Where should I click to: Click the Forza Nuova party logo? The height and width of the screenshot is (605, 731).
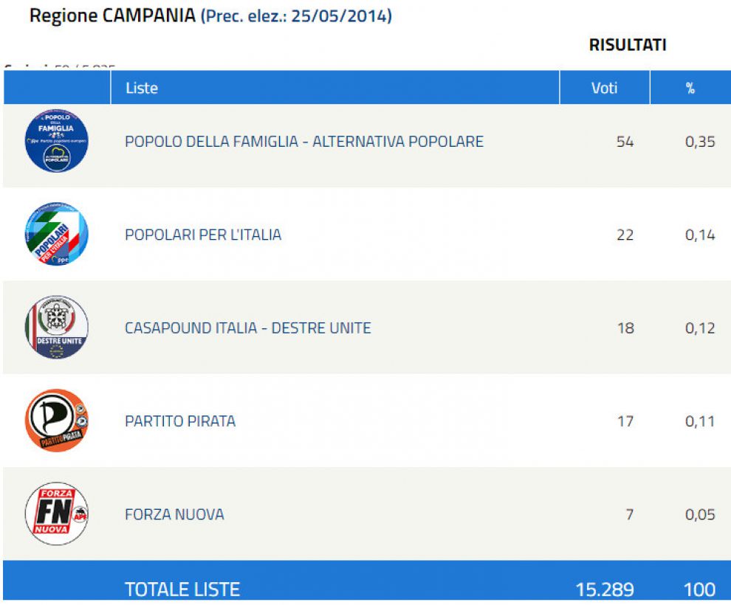tap(56, 514)
